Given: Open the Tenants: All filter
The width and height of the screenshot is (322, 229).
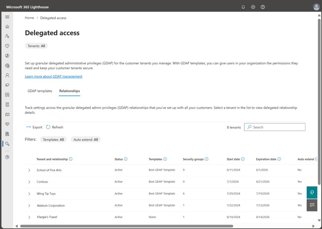Looking at the screenshot, I should (x=36, y=46).
